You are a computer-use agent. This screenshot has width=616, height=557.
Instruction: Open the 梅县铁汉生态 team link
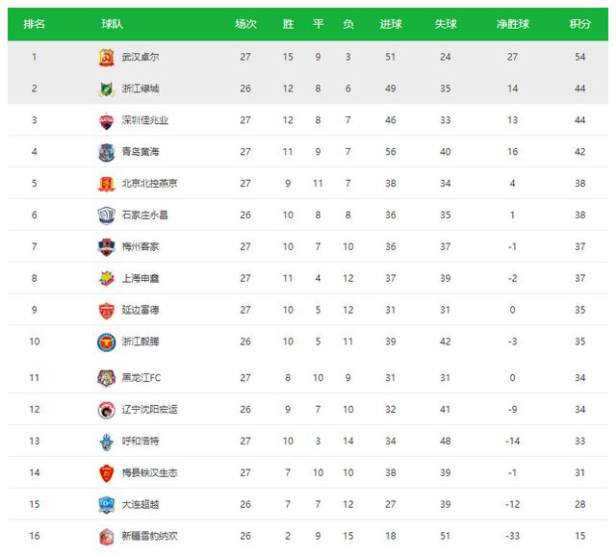[150, 472]
